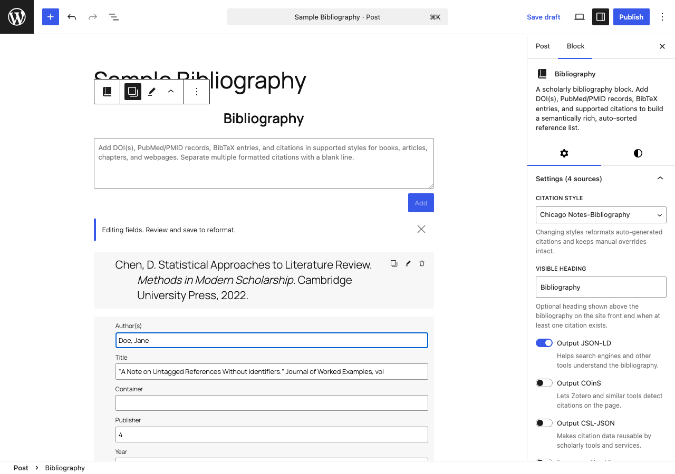This screenshot has width=675, height=474.
Task: Open the WordPress logo menu
Action: [17, 17]
